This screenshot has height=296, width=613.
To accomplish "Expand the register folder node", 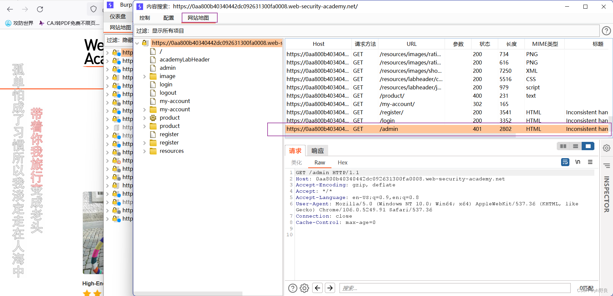I will click(144, 143).
